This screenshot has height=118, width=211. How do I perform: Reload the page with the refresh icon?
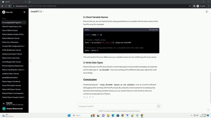click(10, 6)
